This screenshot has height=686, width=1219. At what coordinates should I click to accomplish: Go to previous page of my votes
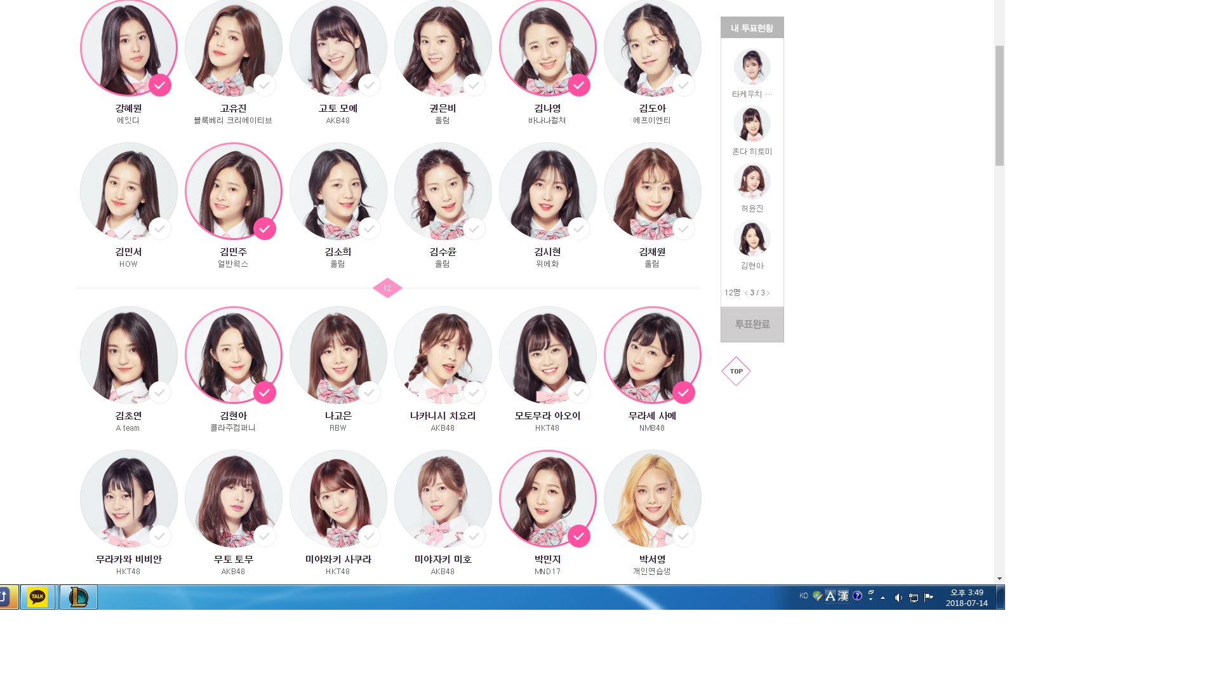(745, 293)
